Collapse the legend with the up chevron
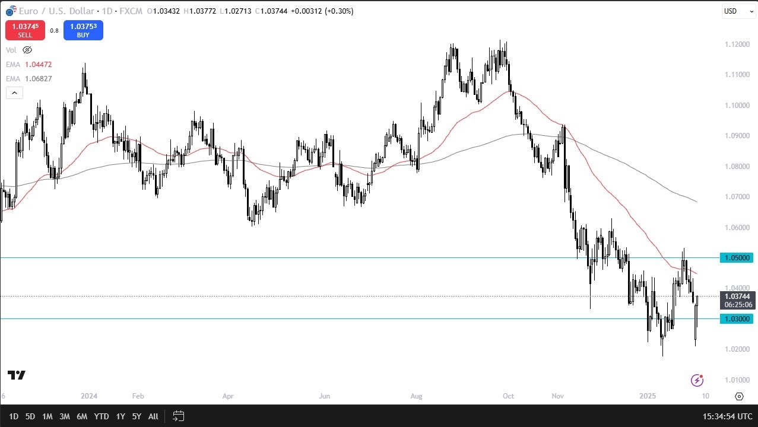The image size is (758, 427). pos(14,93)
